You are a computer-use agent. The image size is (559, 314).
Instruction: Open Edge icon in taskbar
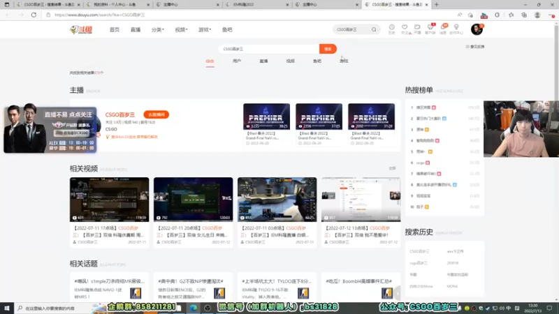(x=193, y=308)
